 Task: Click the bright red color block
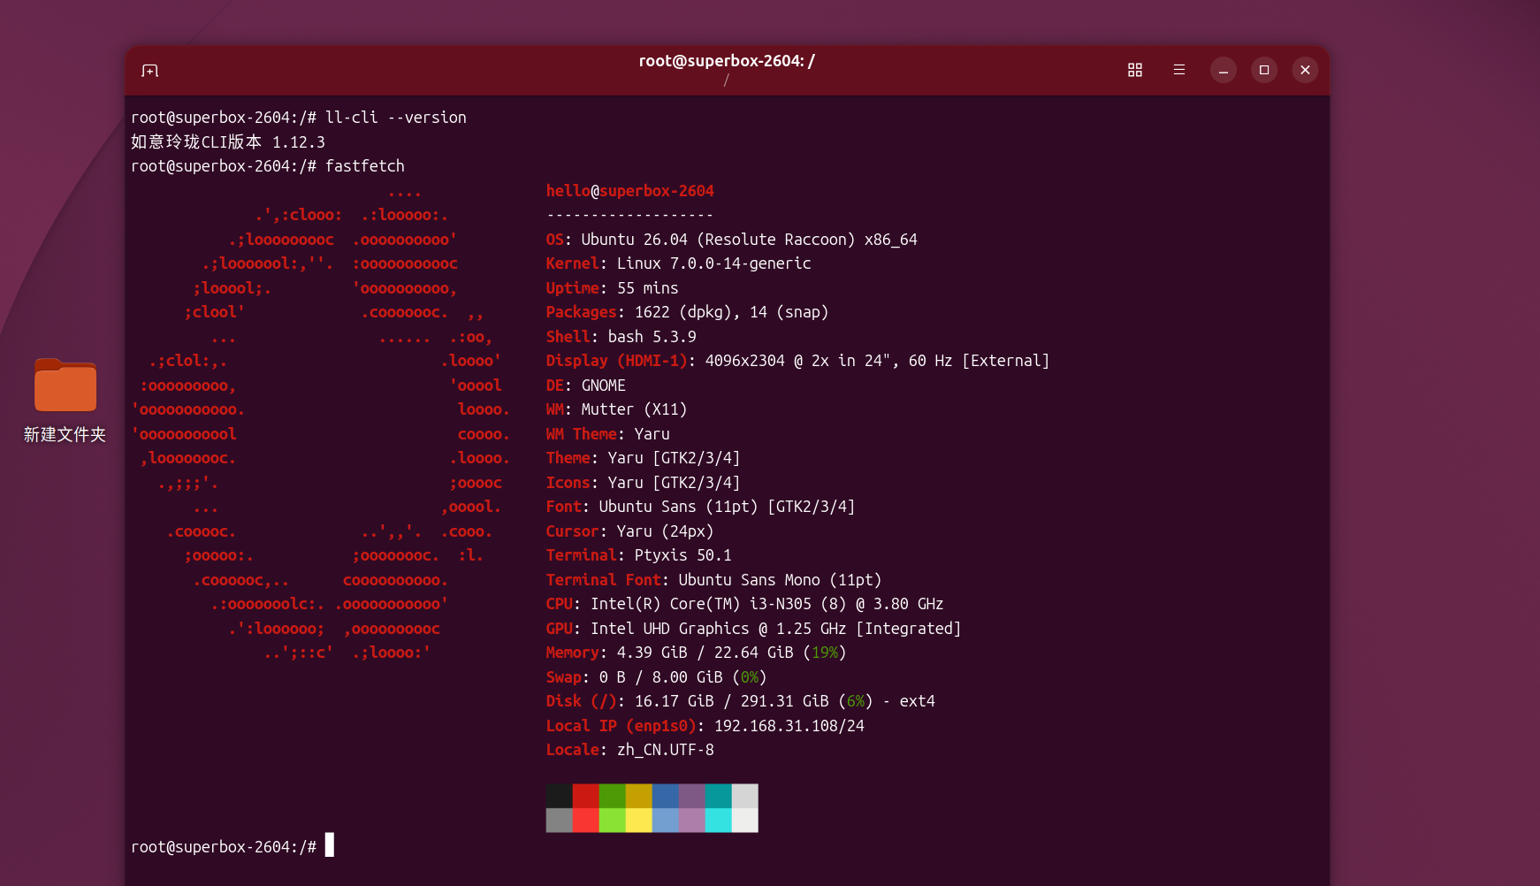pyautogui.click(x=586, y=821)
